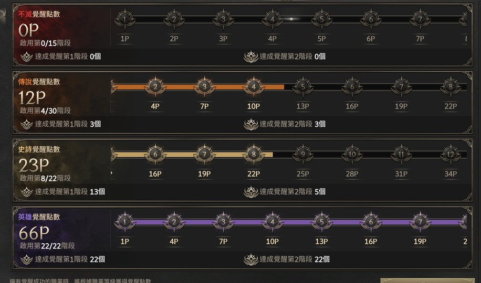Select the 不滅覺醒點數 panel header
481x283 pixels.
coord(39,14)
